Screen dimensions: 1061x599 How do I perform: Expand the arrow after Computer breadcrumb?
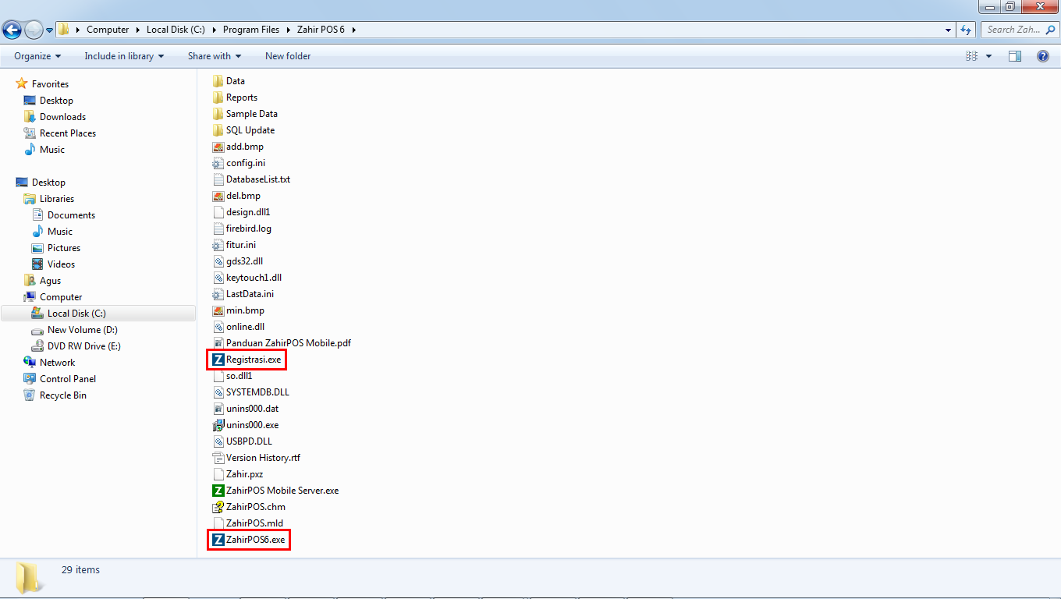tap(138, 30)
